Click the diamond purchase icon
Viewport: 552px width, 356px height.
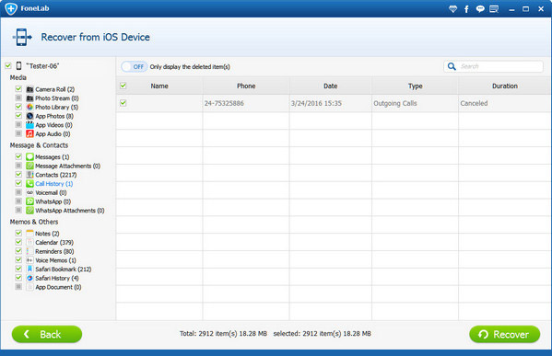tap(452, 9)
